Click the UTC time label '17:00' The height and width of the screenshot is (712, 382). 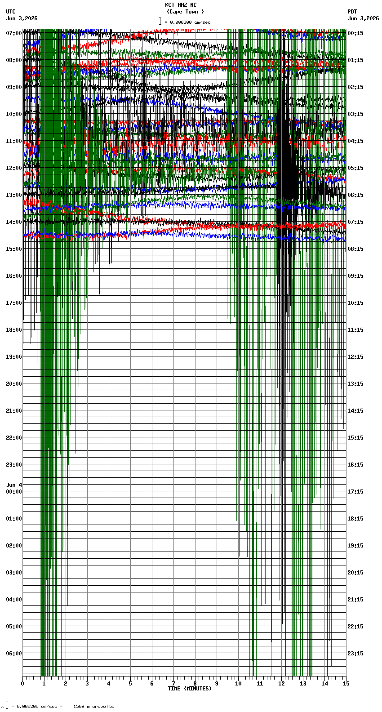(14, 303)
